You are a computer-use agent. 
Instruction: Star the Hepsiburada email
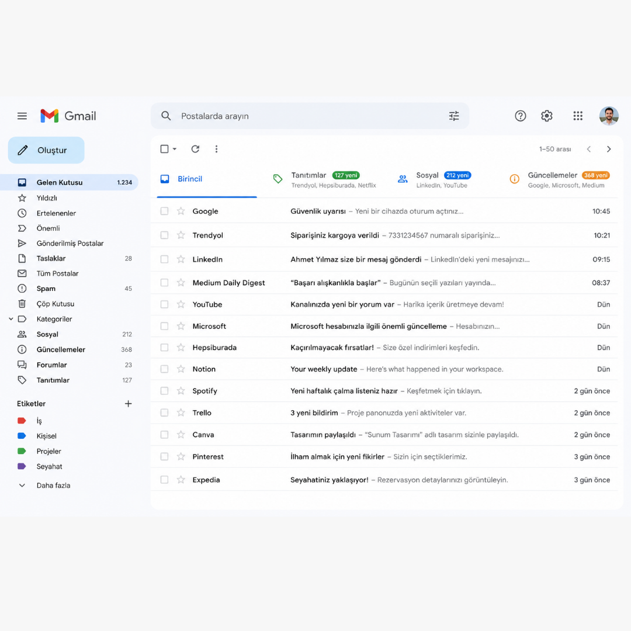coord(181,347)
